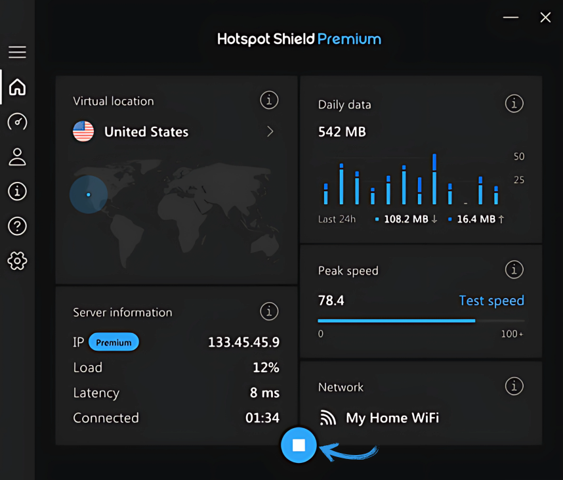563x480 pixels.
Task: Go to the Home sidebar icon
Action: point(17,87)
